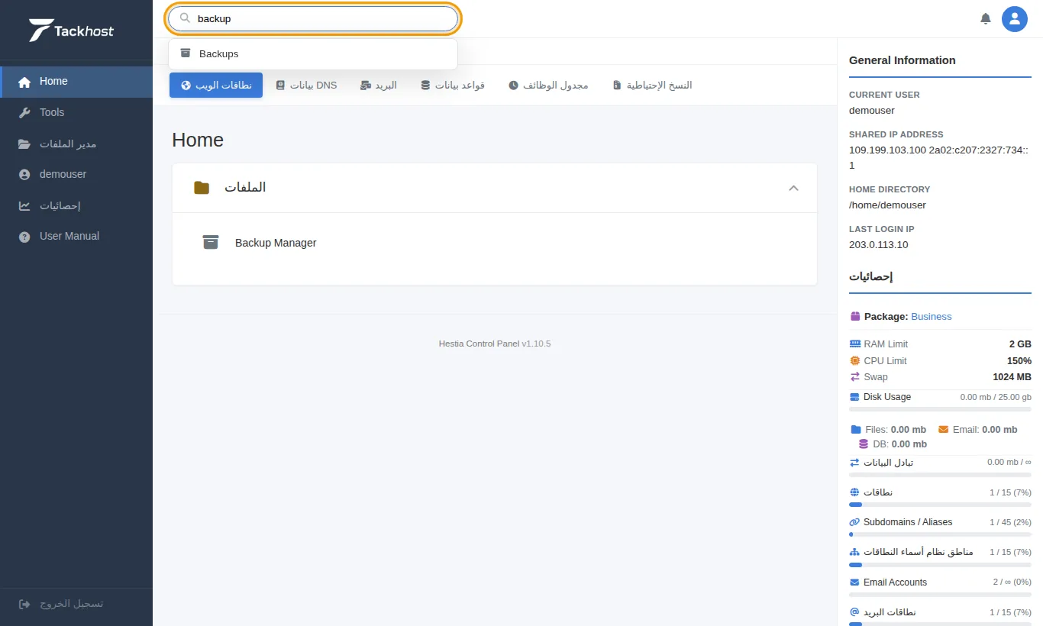Image resolution: width=1043 pixels, height=626 pixels.
Task: Click the demouser account icon in sidebar
Action: point(24,174)
